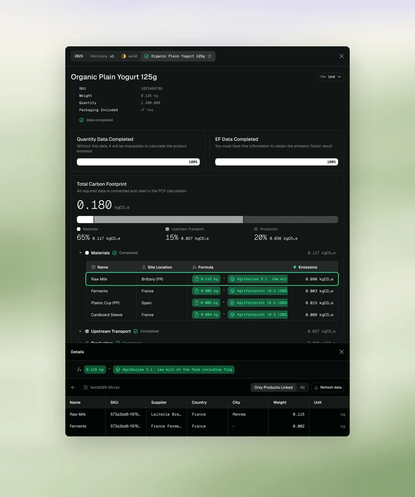Viewport: 415px width, 497px height.
Task: Click the SKU value 1023456789
Action: [x=152, y=89]
